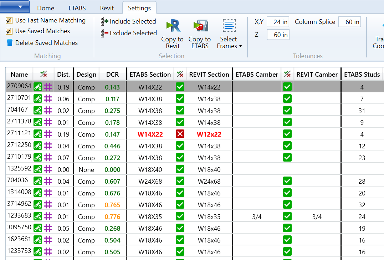Click Exclude Selected button
Image resolution: width=384 pixels, height=260 pixels.
(x=129, y=33)
